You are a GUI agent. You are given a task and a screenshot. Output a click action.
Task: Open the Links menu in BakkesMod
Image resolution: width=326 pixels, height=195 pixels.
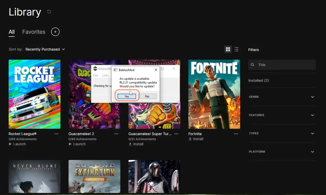(x=105, y=75)
